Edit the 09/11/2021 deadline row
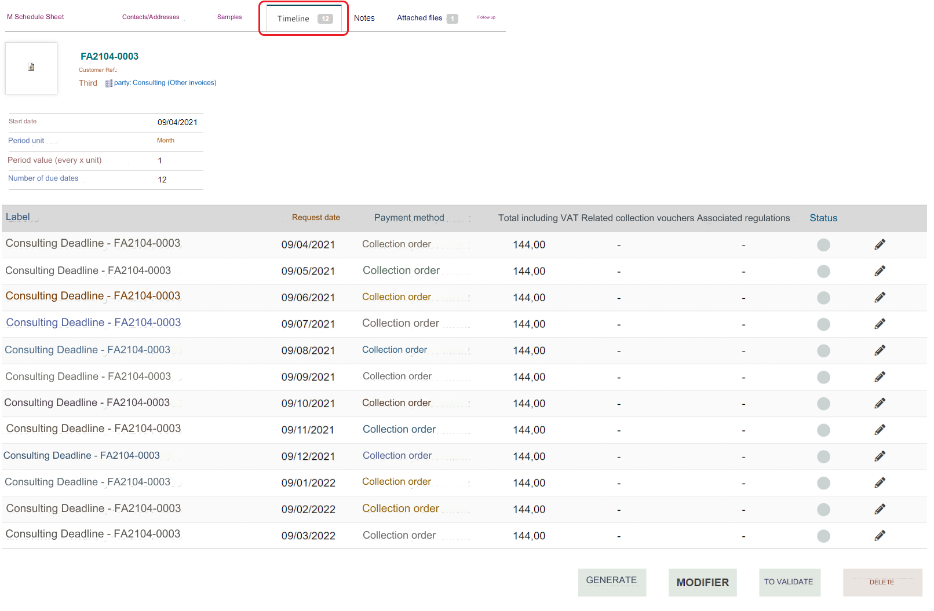Screen dimensions: 934x611 pyautogui.click(x=880, y=430)
